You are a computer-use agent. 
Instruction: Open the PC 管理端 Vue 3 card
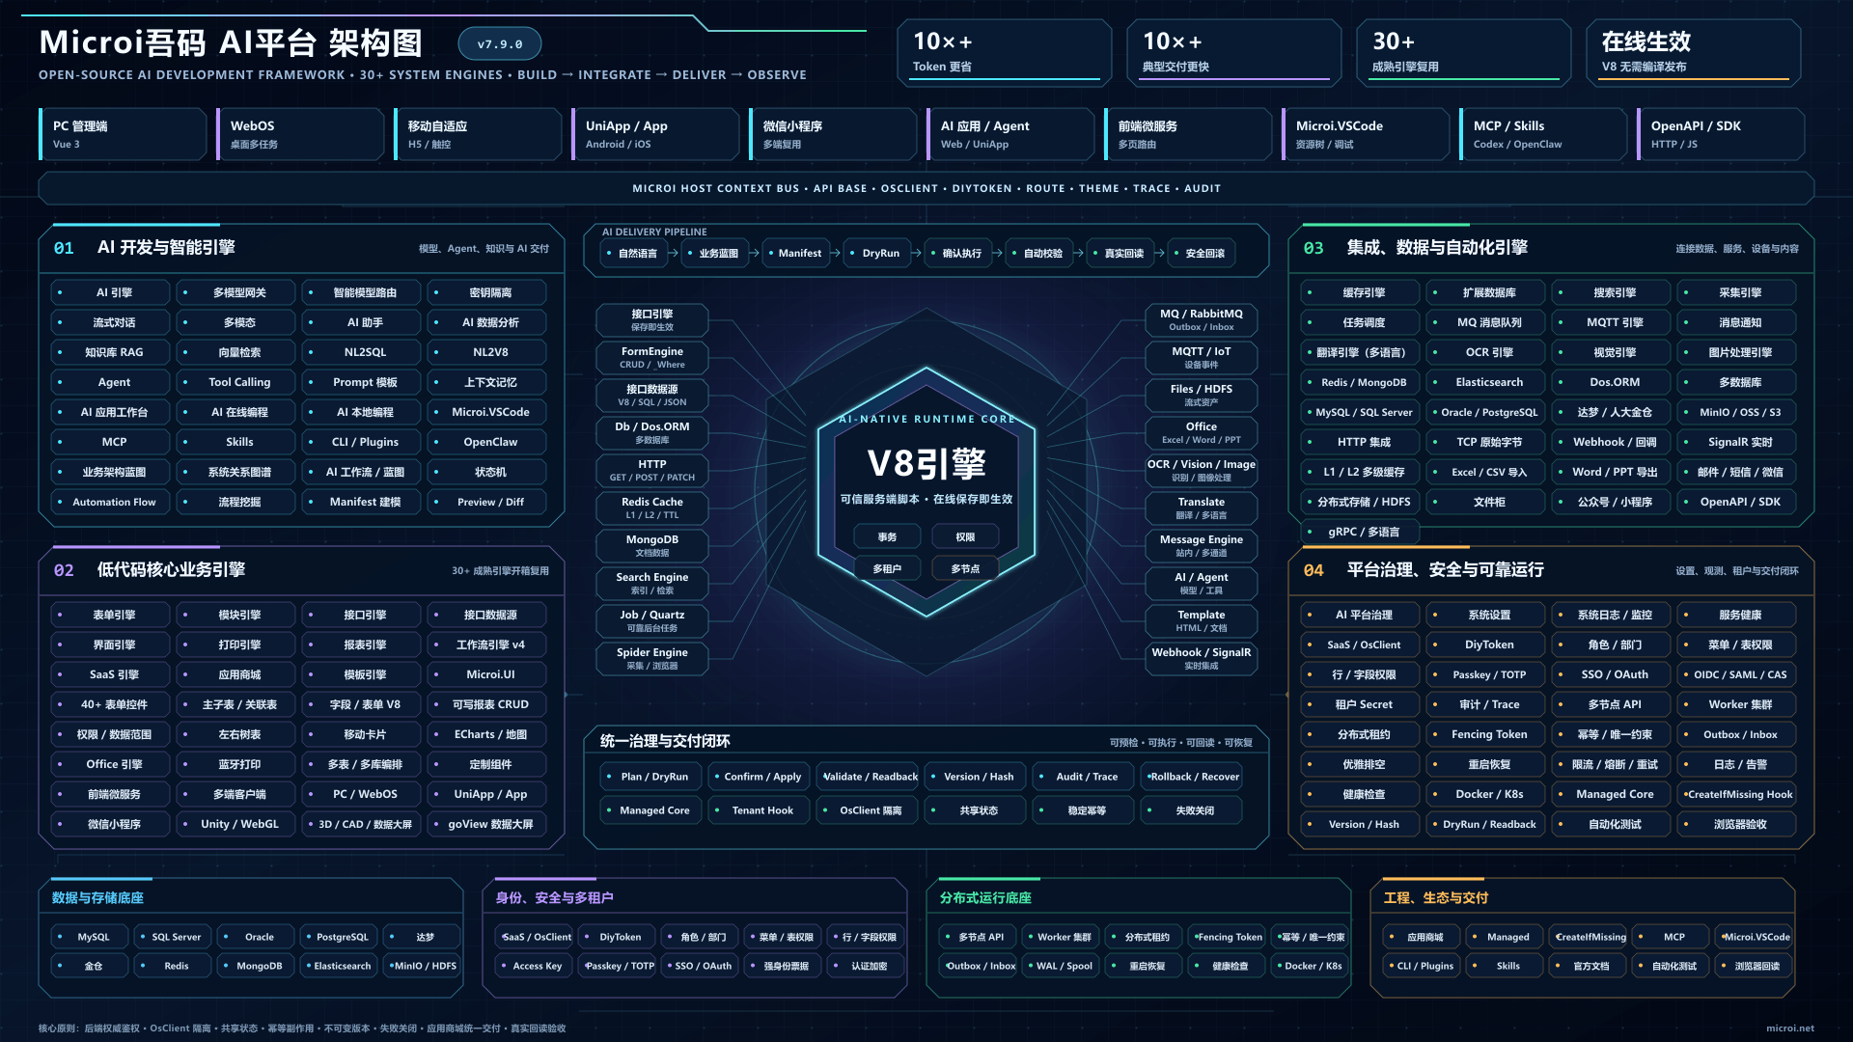[123, 134]
